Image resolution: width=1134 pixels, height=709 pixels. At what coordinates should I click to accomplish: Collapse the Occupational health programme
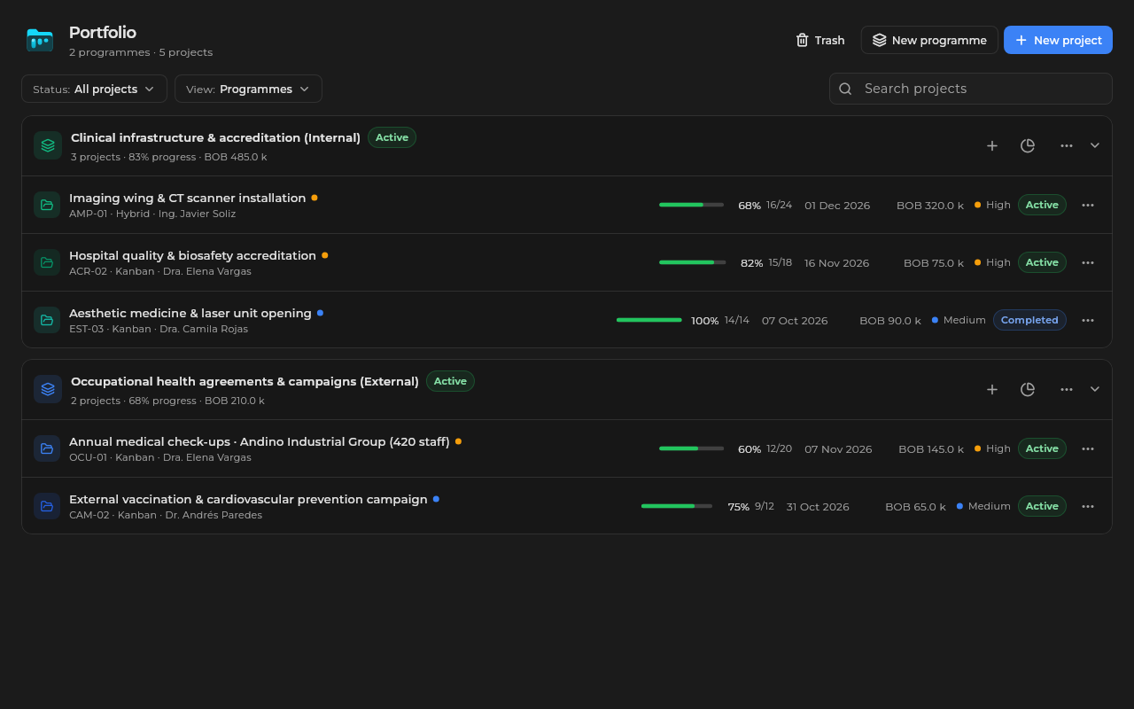pyautogui.click(x=1095, y=389)
